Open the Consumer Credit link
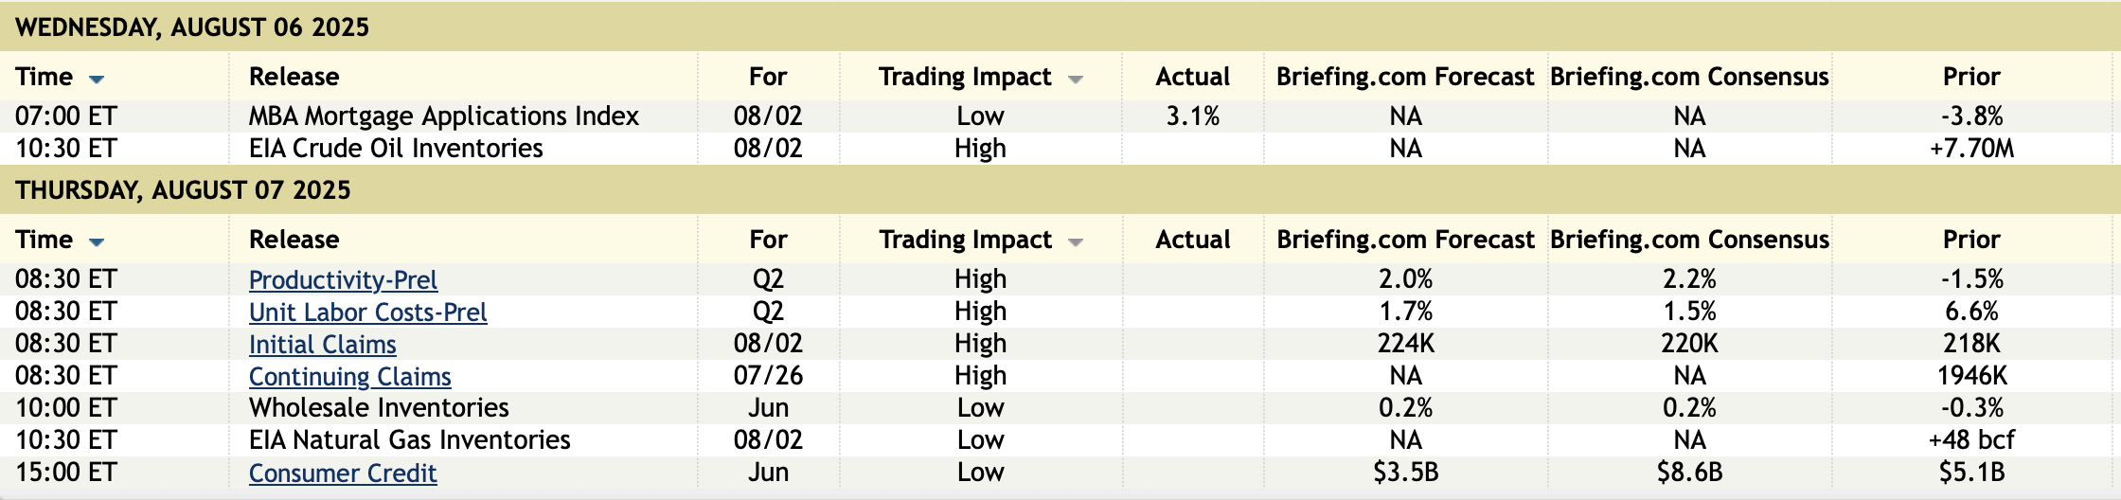The height and width of the screenshot is (500, 2121). coord(343,473)
